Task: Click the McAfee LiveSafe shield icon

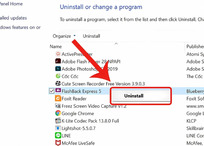Action: pos(58,143)
